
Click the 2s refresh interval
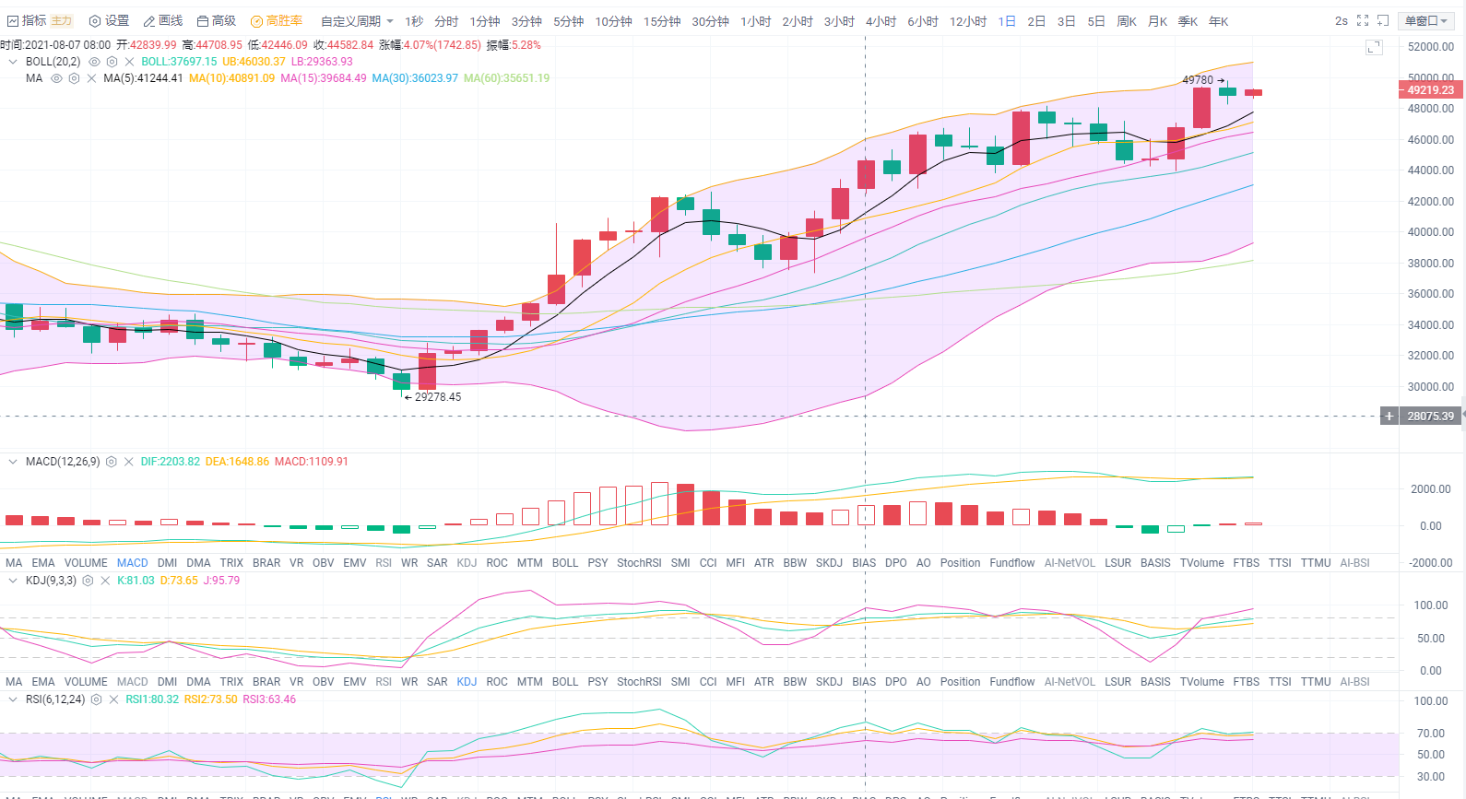pos(1341,20)
